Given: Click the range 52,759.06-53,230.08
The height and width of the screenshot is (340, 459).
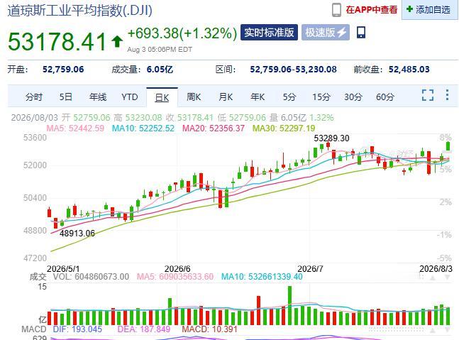Looking at the screenshot, I should click(293, 70).
